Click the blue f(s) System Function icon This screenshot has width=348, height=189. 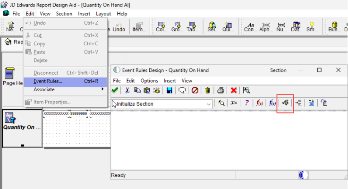(x=272, y=103)
